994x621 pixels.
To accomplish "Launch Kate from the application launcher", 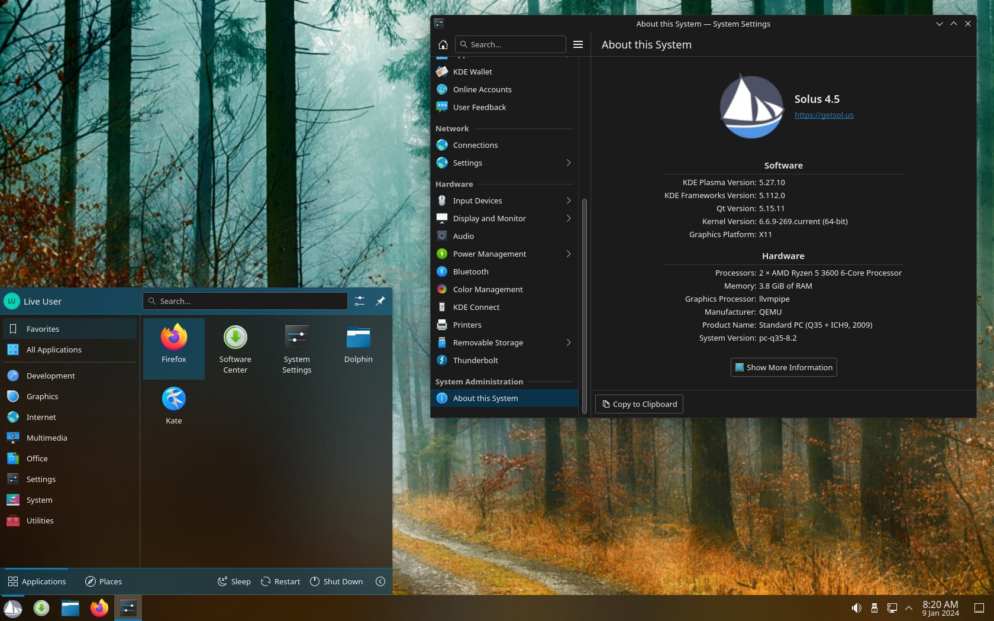I will pos(173,405).
